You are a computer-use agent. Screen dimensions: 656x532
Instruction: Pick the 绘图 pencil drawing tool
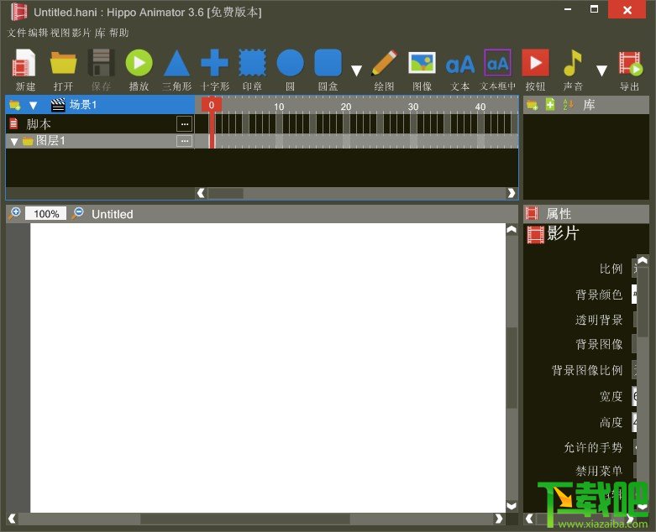[384, 70]
